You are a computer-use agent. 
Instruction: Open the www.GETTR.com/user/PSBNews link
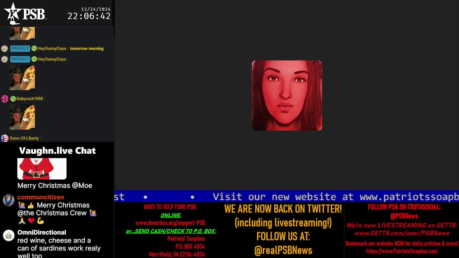coord(402,233)
